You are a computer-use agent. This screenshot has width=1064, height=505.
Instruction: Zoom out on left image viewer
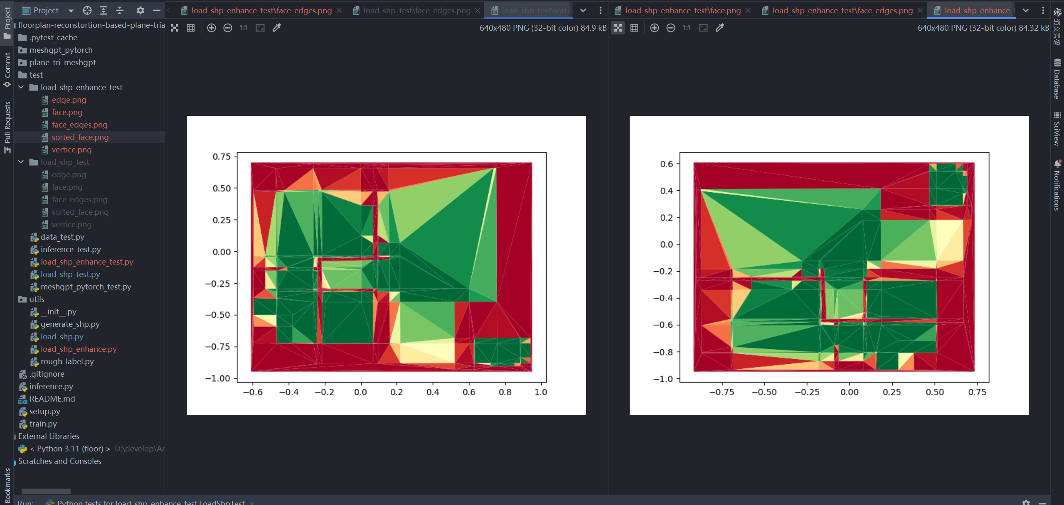pyautogui.click(x=228, y=28)
